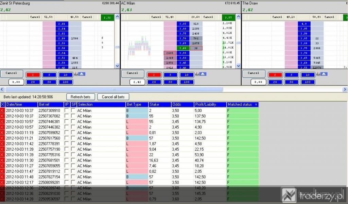Delete bet 22507446381 with its red X
Screen dimensions: 348x204
click(x=2, y=122)
